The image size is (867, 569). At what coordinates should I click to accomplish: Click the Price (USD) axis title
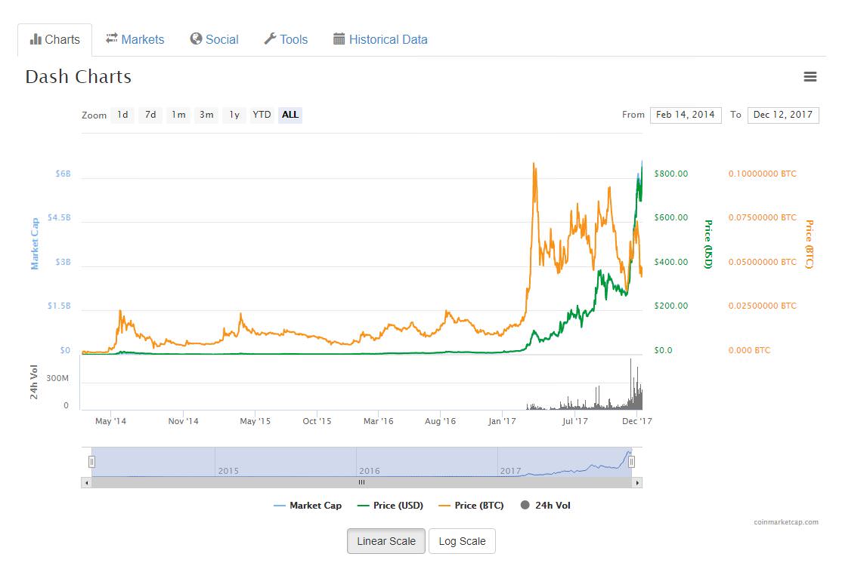click(708, 244)
